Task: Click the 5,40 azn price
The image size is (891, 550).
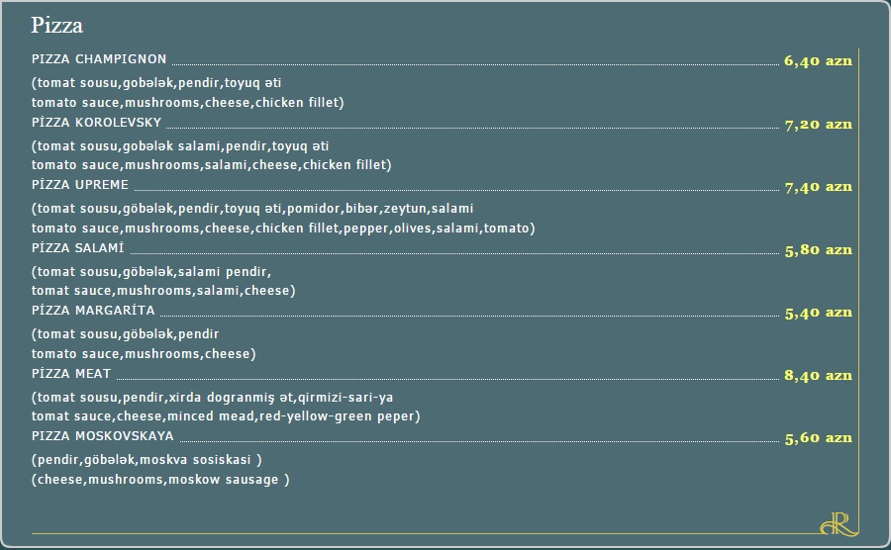Action: [x=818, y=313]
